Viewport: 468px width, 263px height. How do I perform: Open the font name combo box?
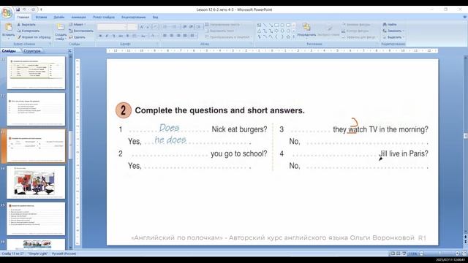[112, 27]
